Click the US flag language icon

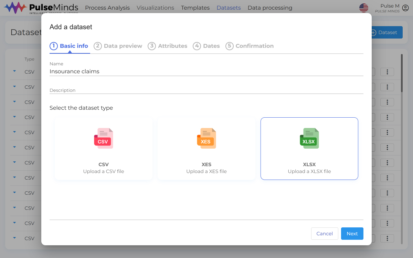(x=364, y=8)
